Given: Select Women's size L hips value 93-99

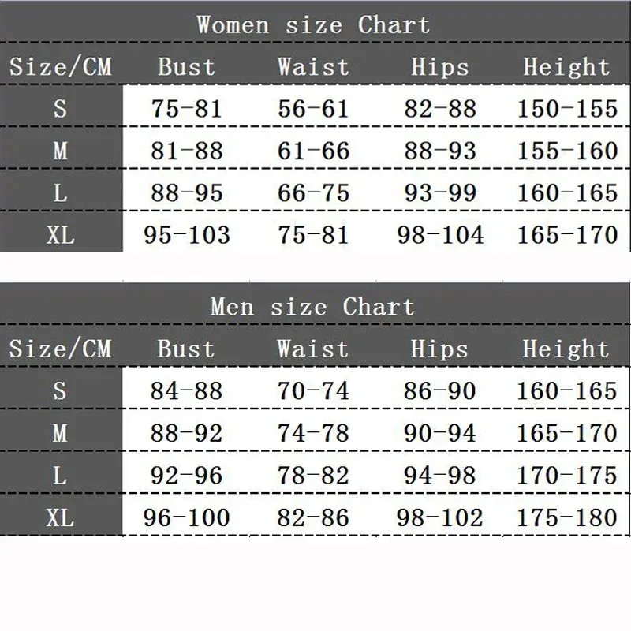Looking at the screenshot, I should [440, 192].
